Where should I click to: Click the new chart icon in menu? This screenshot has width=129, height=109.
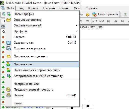tap(9, 14)
